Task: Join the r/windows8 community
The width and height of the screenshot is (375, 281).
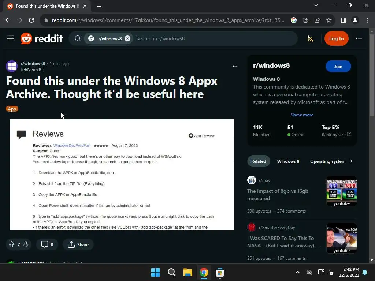Action: point(338,67)
